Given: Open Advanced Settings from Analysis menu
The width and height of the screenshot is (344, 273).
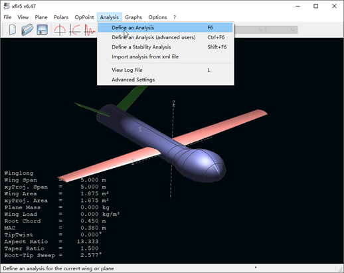Looking at the screenshot, I should tap(165, 80).
